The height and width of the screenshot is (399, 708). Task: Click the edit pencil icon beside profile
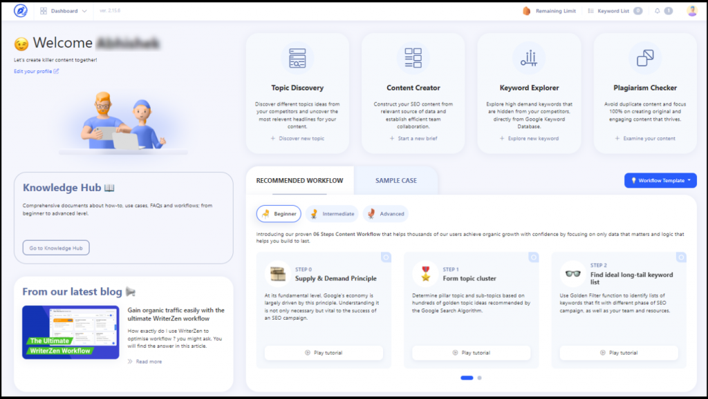click(x=56, y=71)
